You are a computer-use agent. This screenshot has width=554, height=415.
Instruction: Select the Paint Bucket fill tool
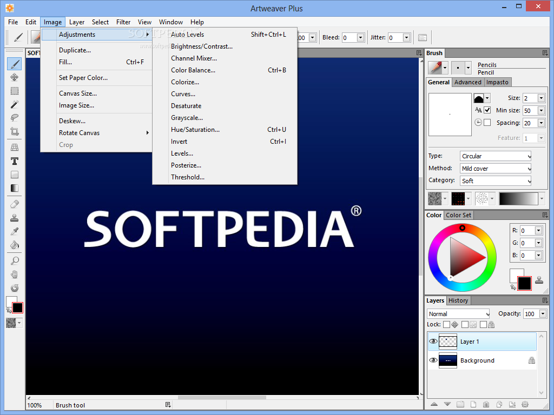15,245
